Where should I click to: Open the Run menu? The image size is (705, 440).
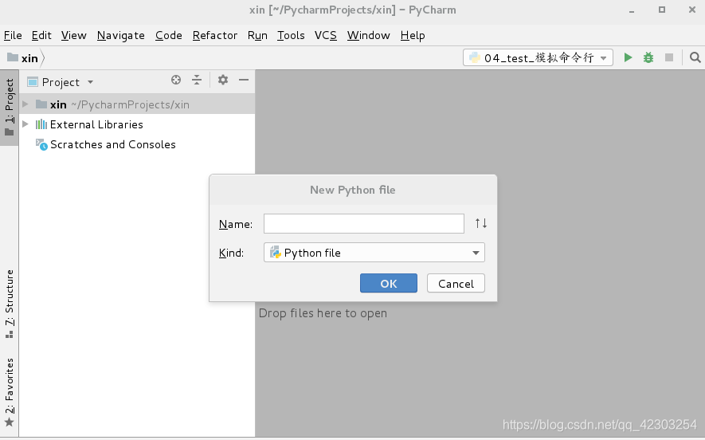pos(257,35)
